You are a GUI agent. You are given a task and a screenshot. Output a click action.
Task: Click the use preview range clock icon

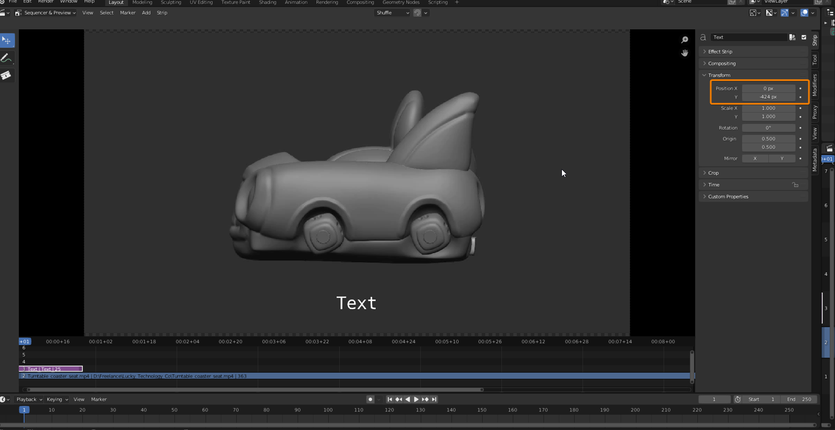point(738,399)
